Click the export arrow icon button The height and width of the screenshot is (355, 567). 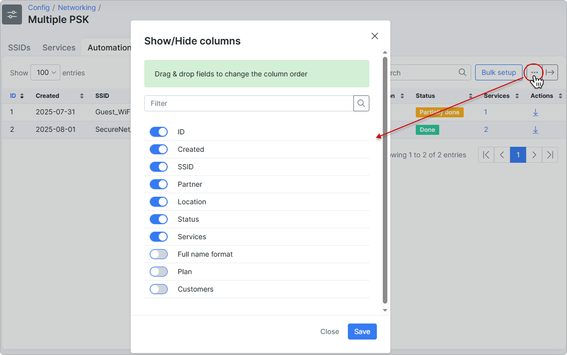tap(550, 72)
